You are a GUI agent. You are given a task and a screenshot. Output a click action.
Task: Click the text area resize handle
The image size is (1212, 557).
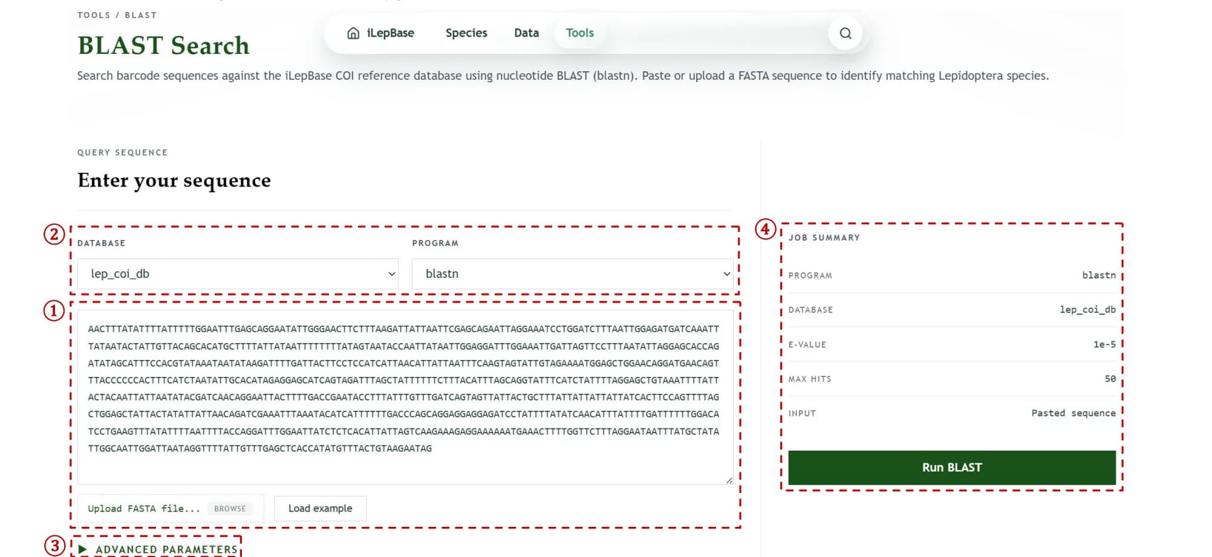pyautogui.click(x=729, y=480)
